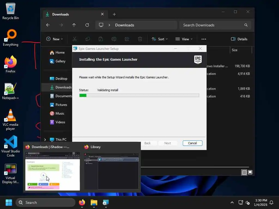Open the Firefox desktop shortcut
Screen dimensions: 279x209
coord(11,64)
